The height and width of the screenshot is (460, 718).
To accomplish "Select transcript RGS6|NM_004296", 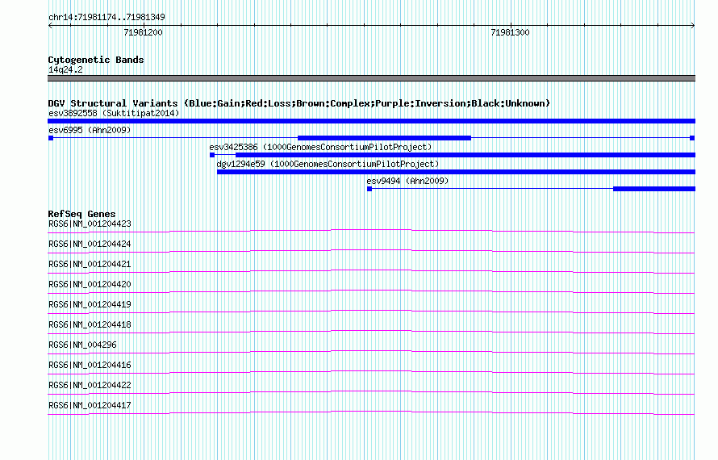I will coord(82,345).
